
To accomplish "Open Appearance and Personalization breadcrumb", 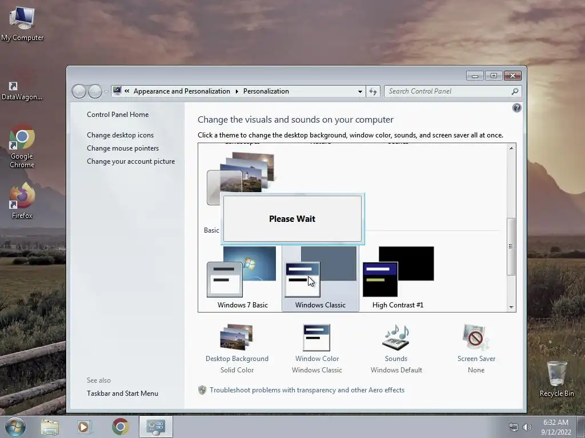I will [182, 91].
